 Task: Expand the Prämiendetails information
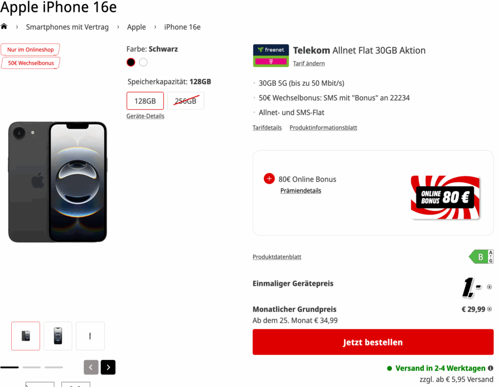[x=300, y=190]
